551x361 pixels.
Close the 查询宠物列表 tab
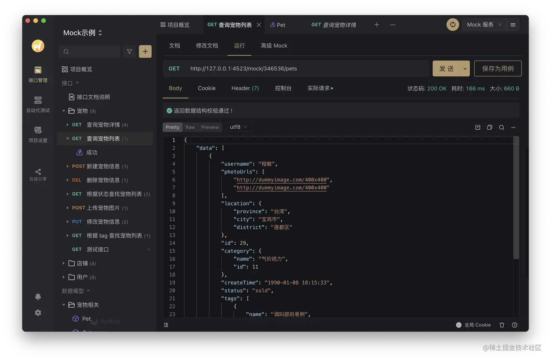tap(259, 25)
